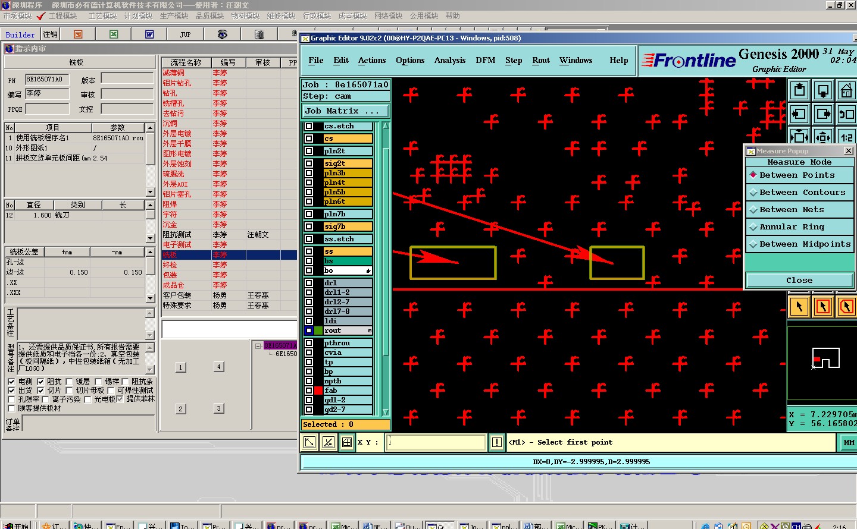Click the JUP toolbar item
The image size is (857, 529).
(185, 34)
